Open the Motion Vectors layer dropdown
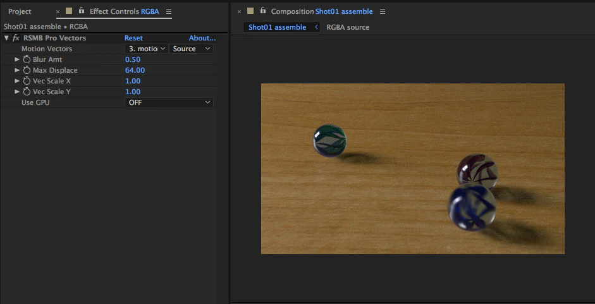Screen dimensions: 595x304 pos(147,49)
